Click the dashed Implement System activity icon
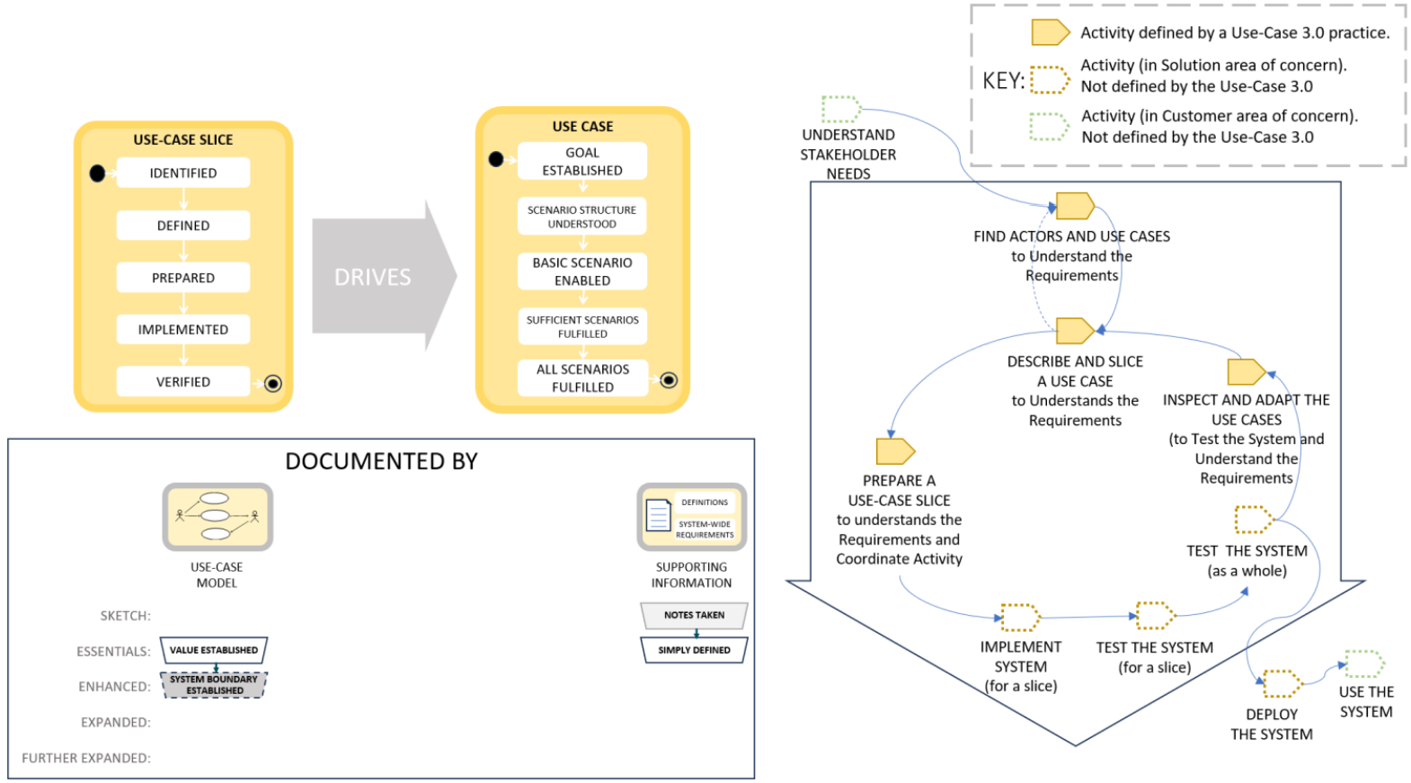 tap(1020, 618)
